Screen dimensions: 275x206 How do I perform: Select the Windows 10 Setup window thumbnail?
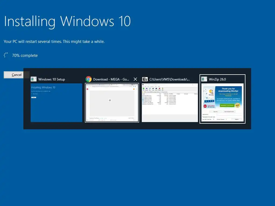click(x=56, y=103)
